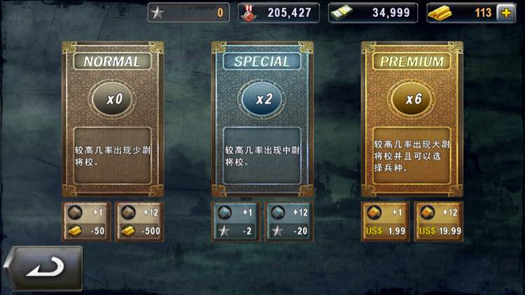Tap the red medal points icon
525x295 pixels.
248,13
